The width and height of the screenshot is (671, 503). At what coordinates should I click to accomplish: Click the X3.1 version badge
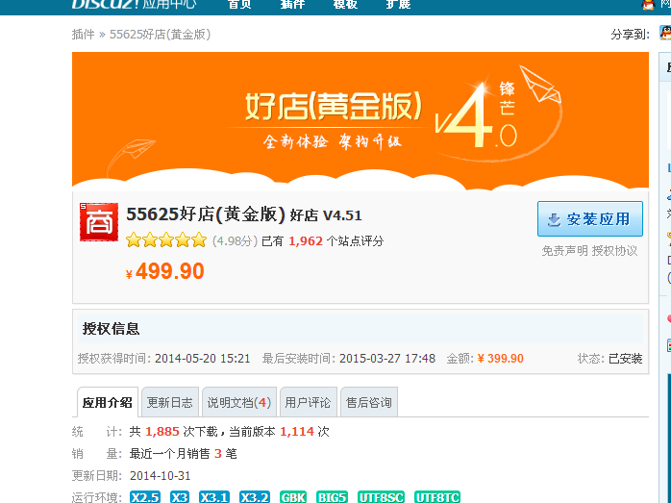coord(214,497)
